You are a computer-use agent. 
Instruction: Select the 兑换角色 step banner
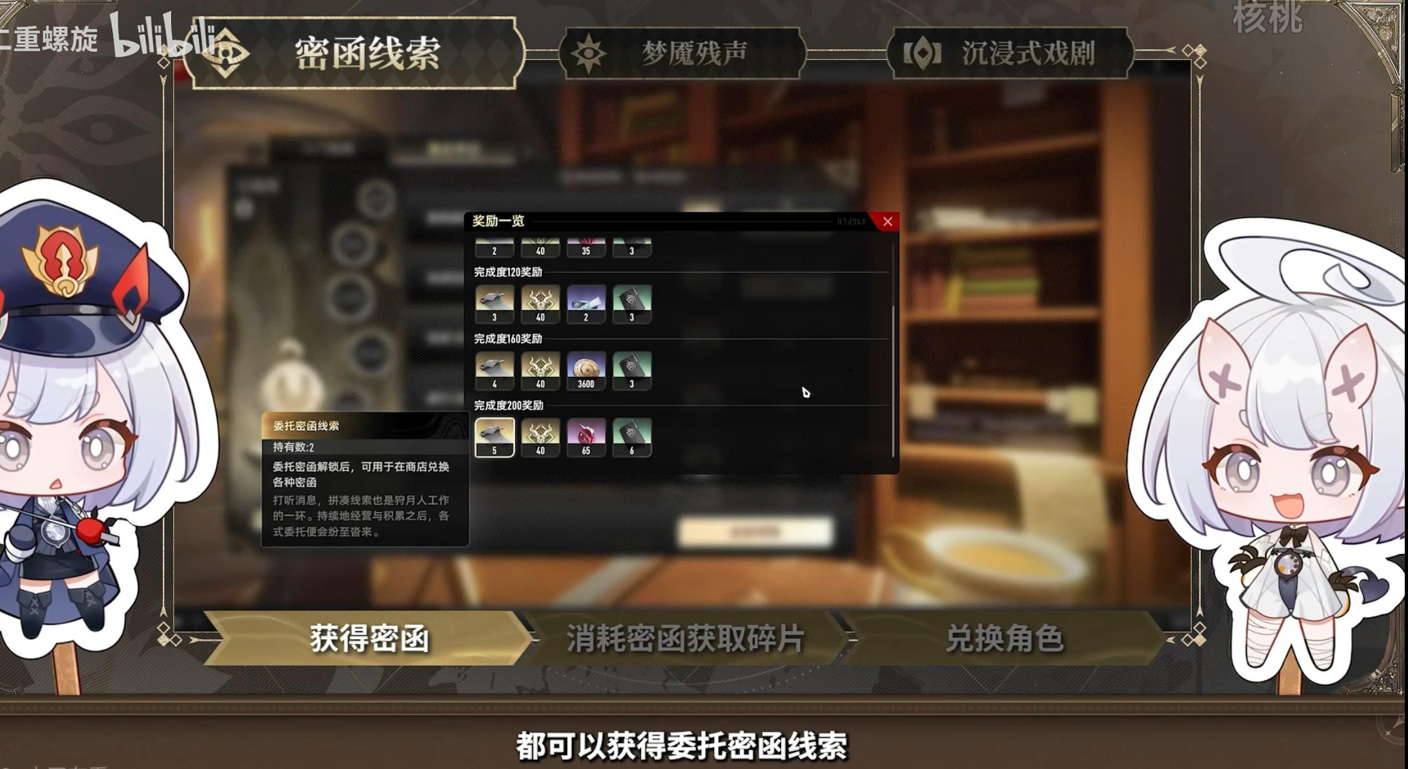pos(1005,639)
